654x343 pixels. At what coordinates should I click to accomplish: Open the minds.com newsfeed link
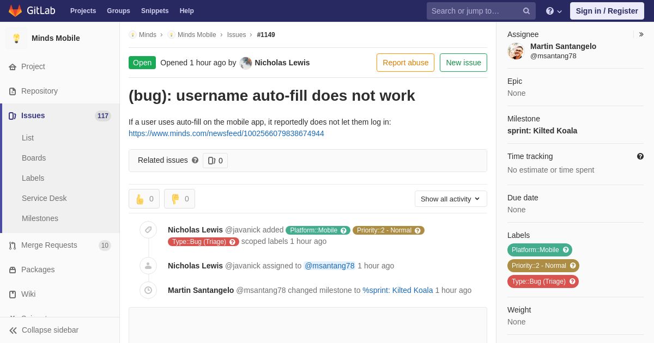(226, 133)
